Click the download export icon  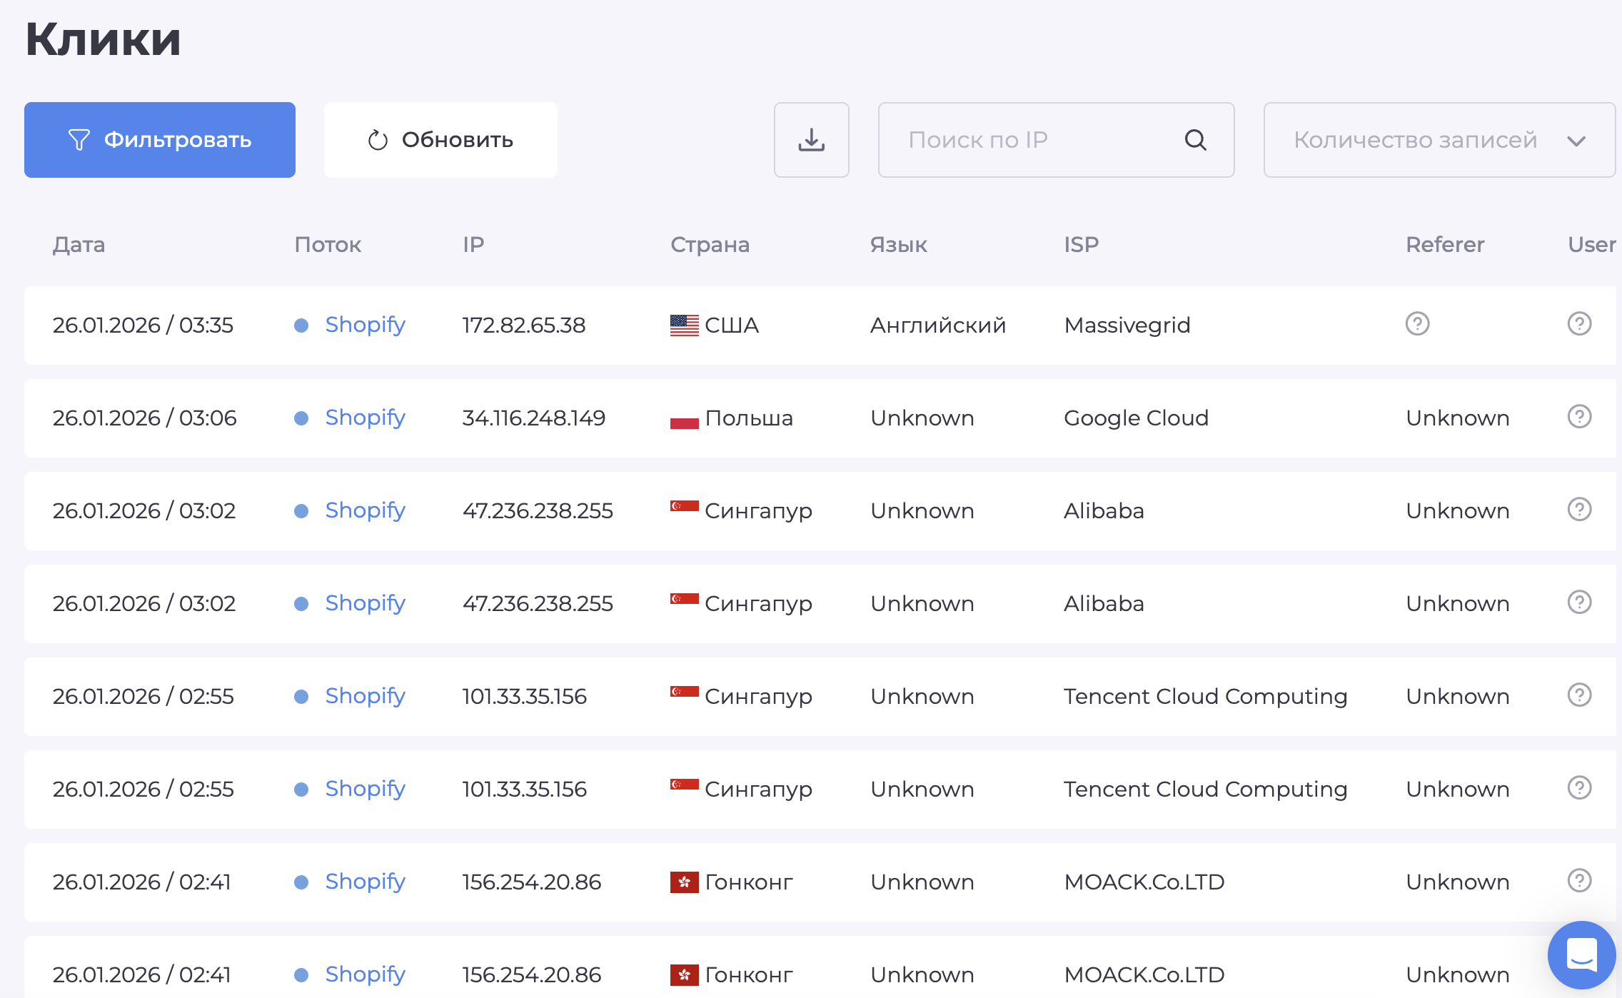point(811,140)
